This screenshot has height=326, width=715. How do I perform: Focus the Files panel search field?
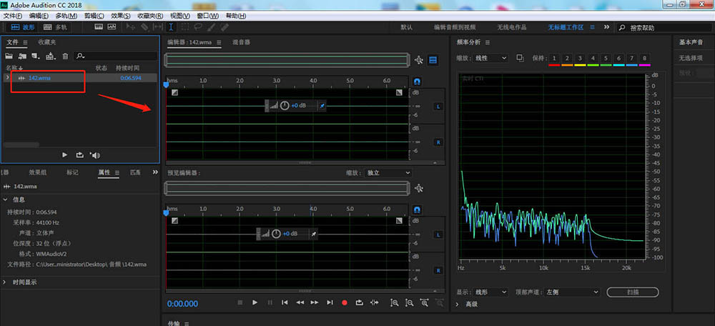pos(115,56)
